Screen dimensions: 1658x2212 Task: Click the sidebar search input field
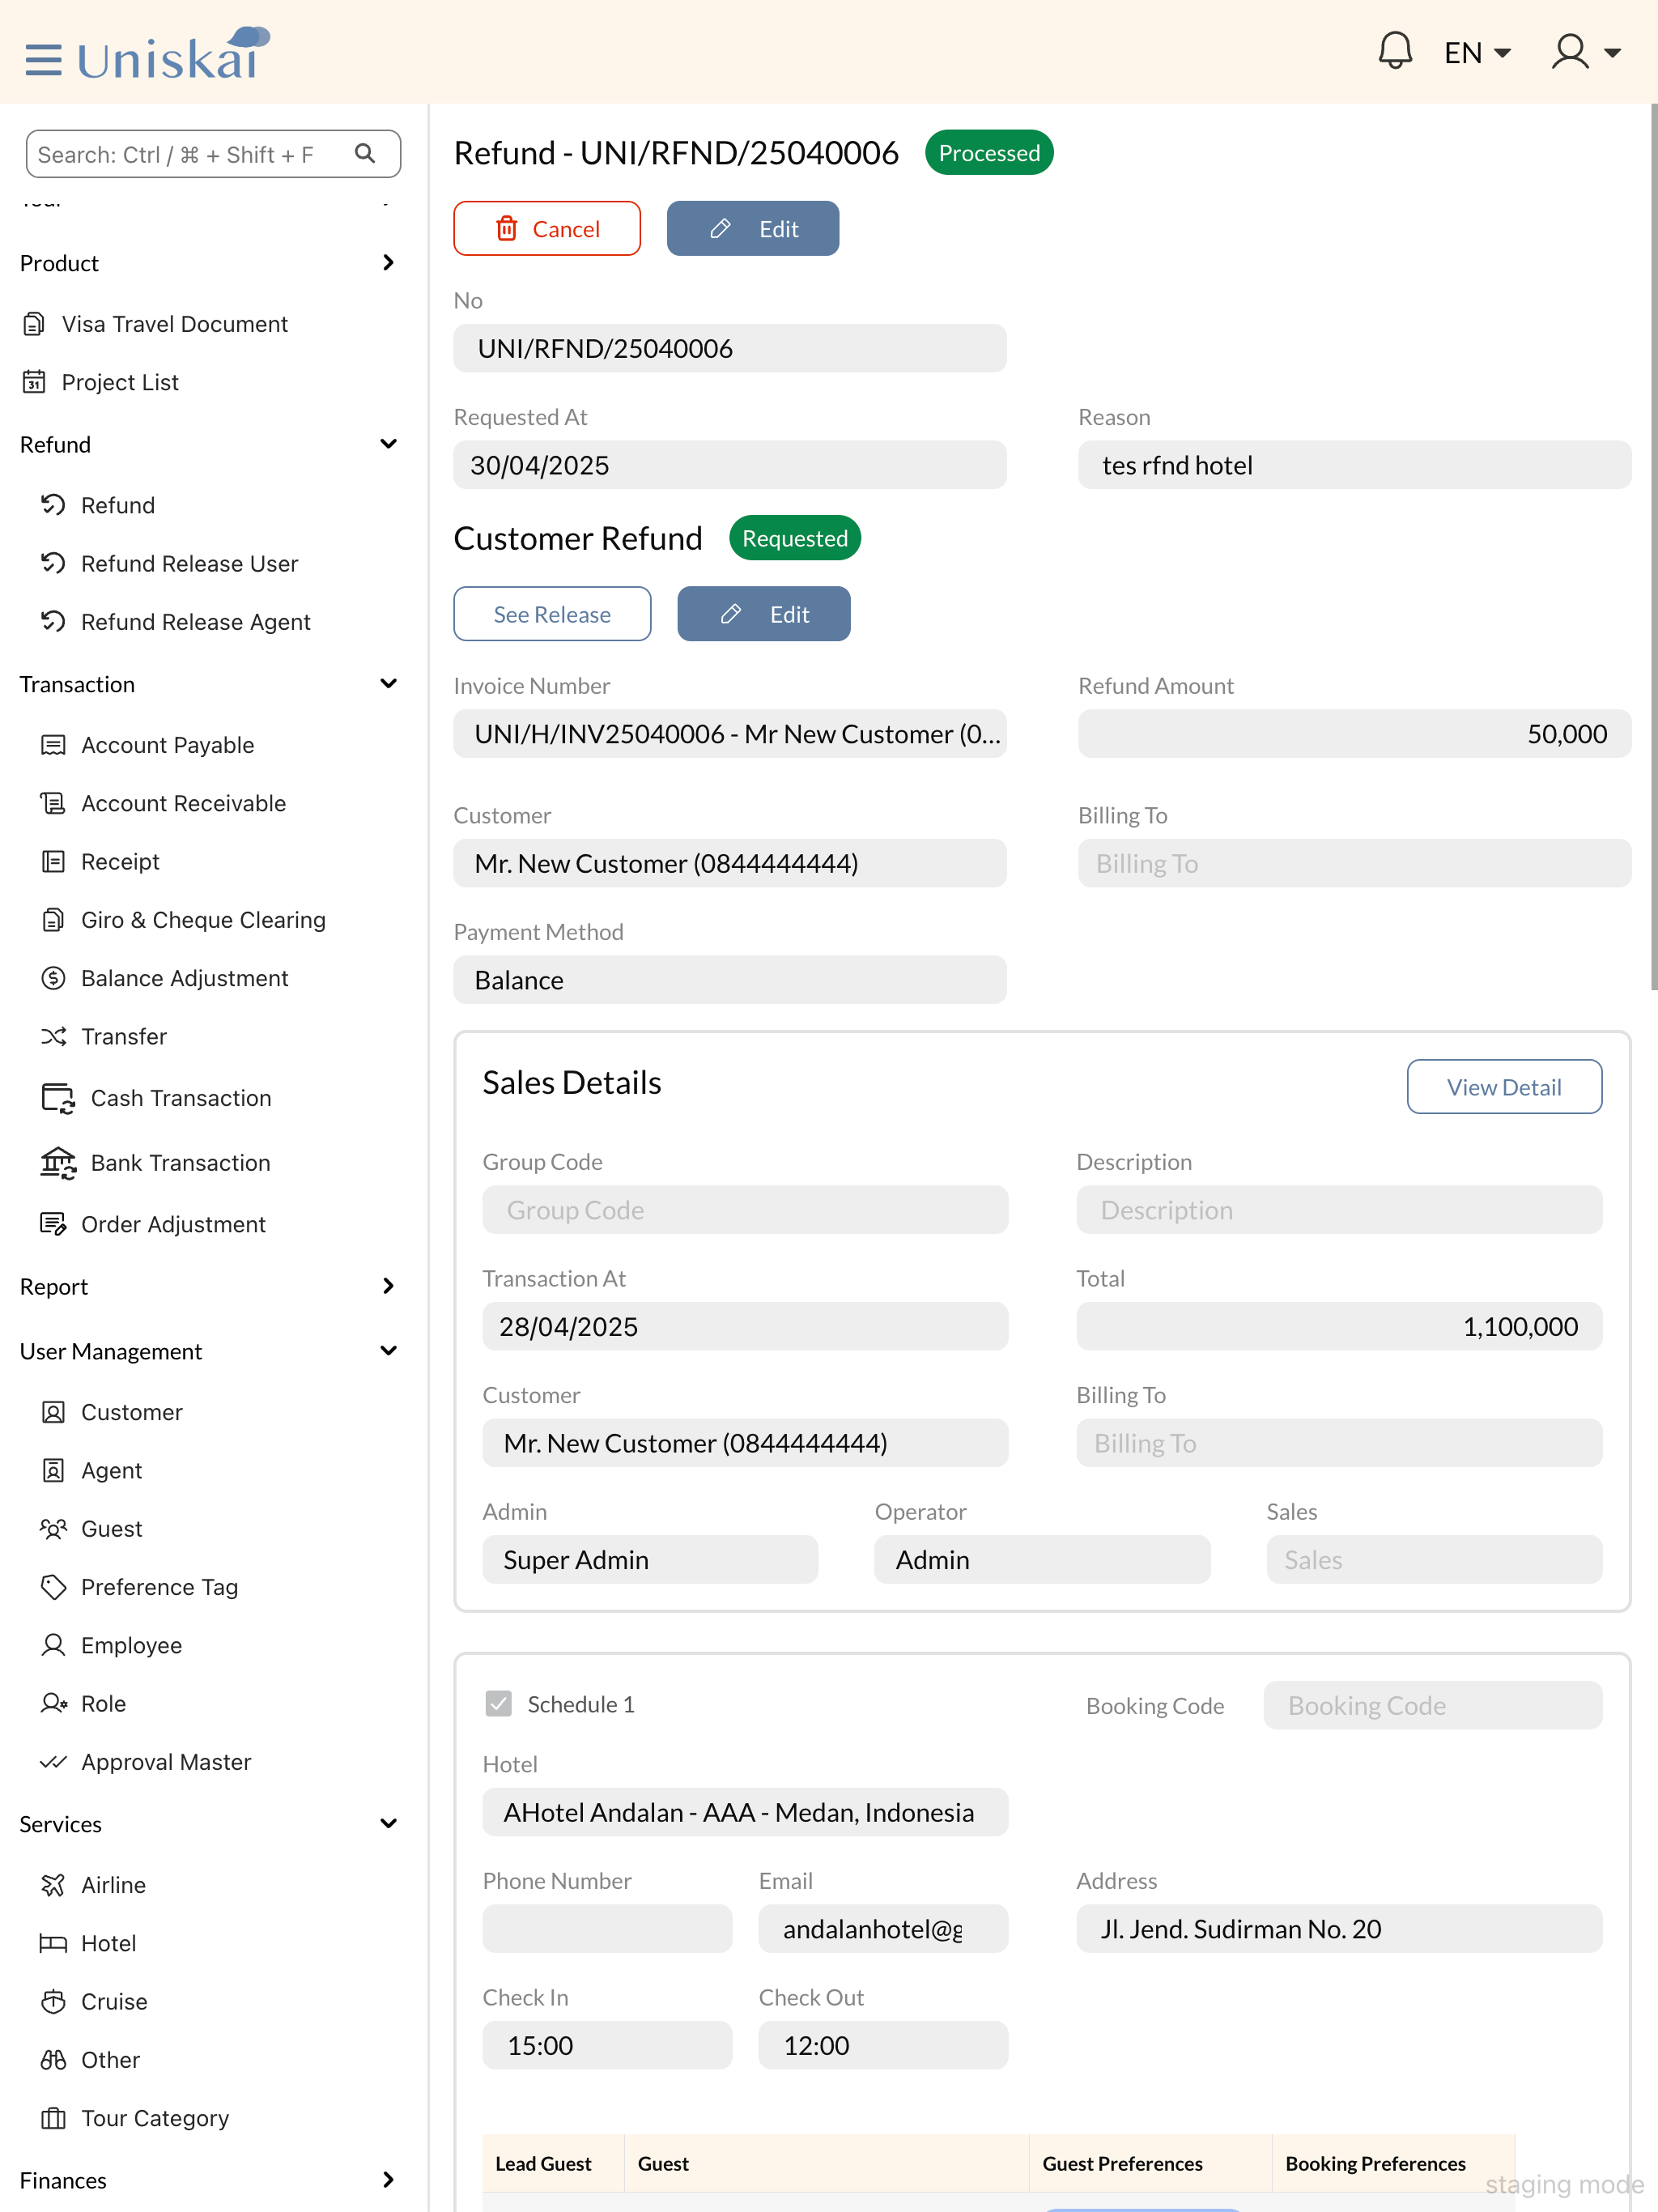pyautogui.click(x=190, y=154)
